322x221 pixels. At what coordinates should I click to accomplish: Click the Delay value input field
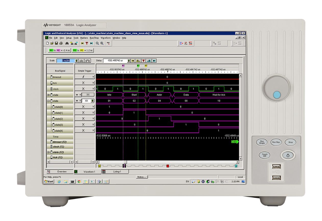coord(115,61)
